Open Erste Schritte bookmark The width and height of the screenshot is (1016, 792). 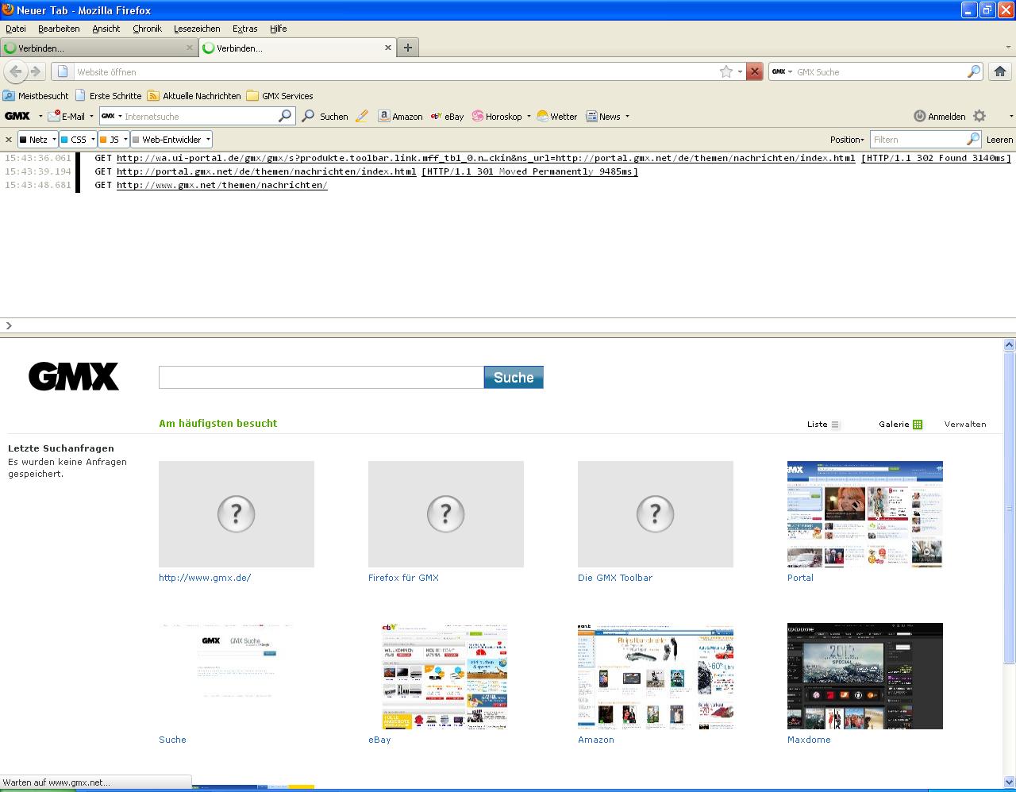point(108,96)
